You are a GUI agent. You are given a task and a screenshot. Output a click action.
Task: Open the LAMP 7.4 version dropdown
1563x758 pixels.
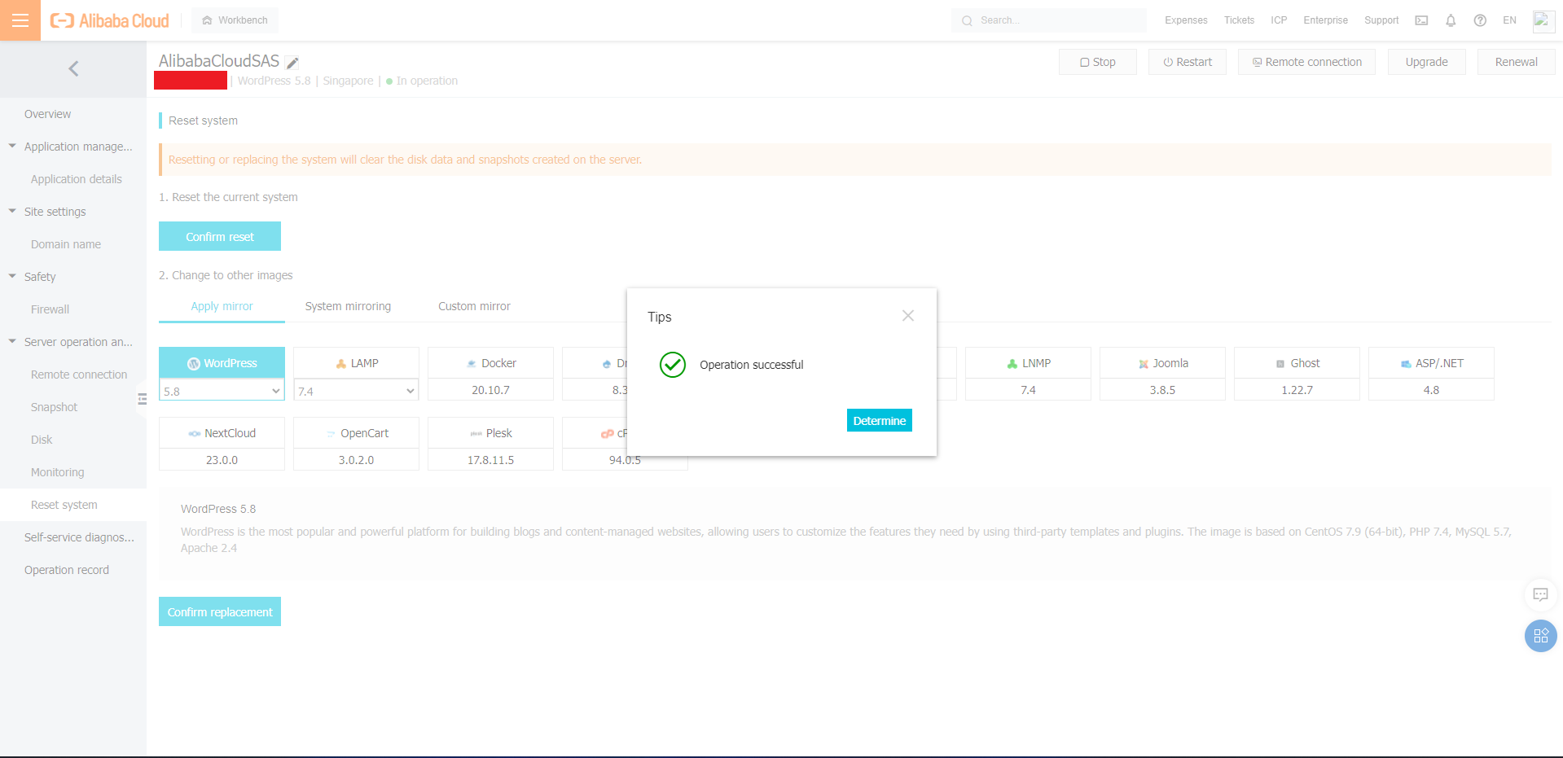(x=356, y=391)
